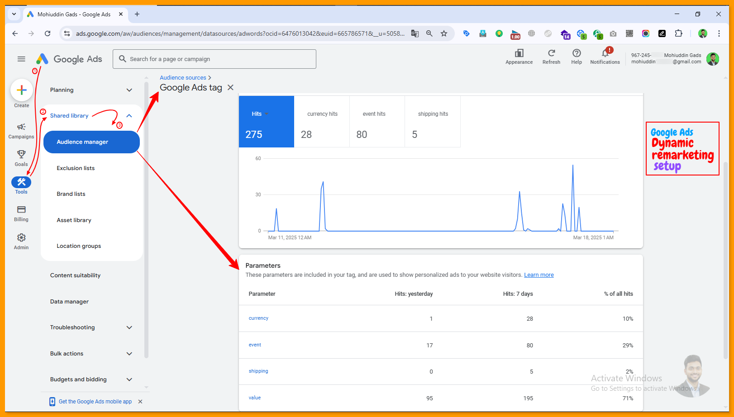The width and height of the screenshot is (734, 417).
Task: Click the Learn more link
Action: click(x=539, y=275)
